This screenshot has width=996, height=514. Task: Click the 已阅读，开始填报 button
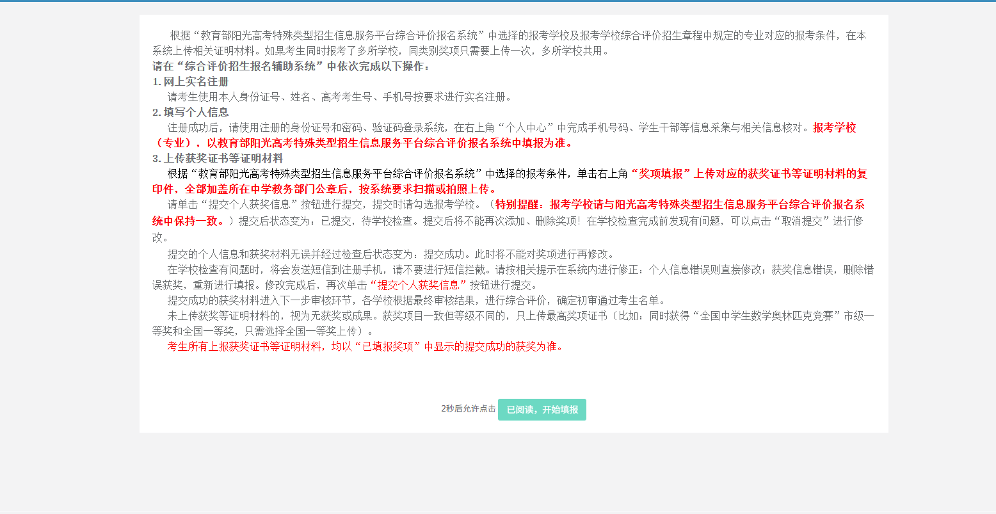click(542, 410)
